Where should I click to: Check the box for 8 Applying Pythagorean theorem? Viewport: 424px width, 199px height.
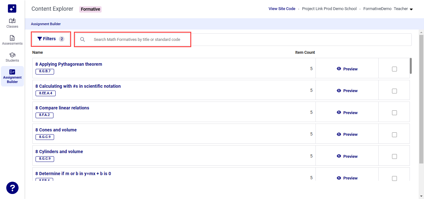(394, 69)
